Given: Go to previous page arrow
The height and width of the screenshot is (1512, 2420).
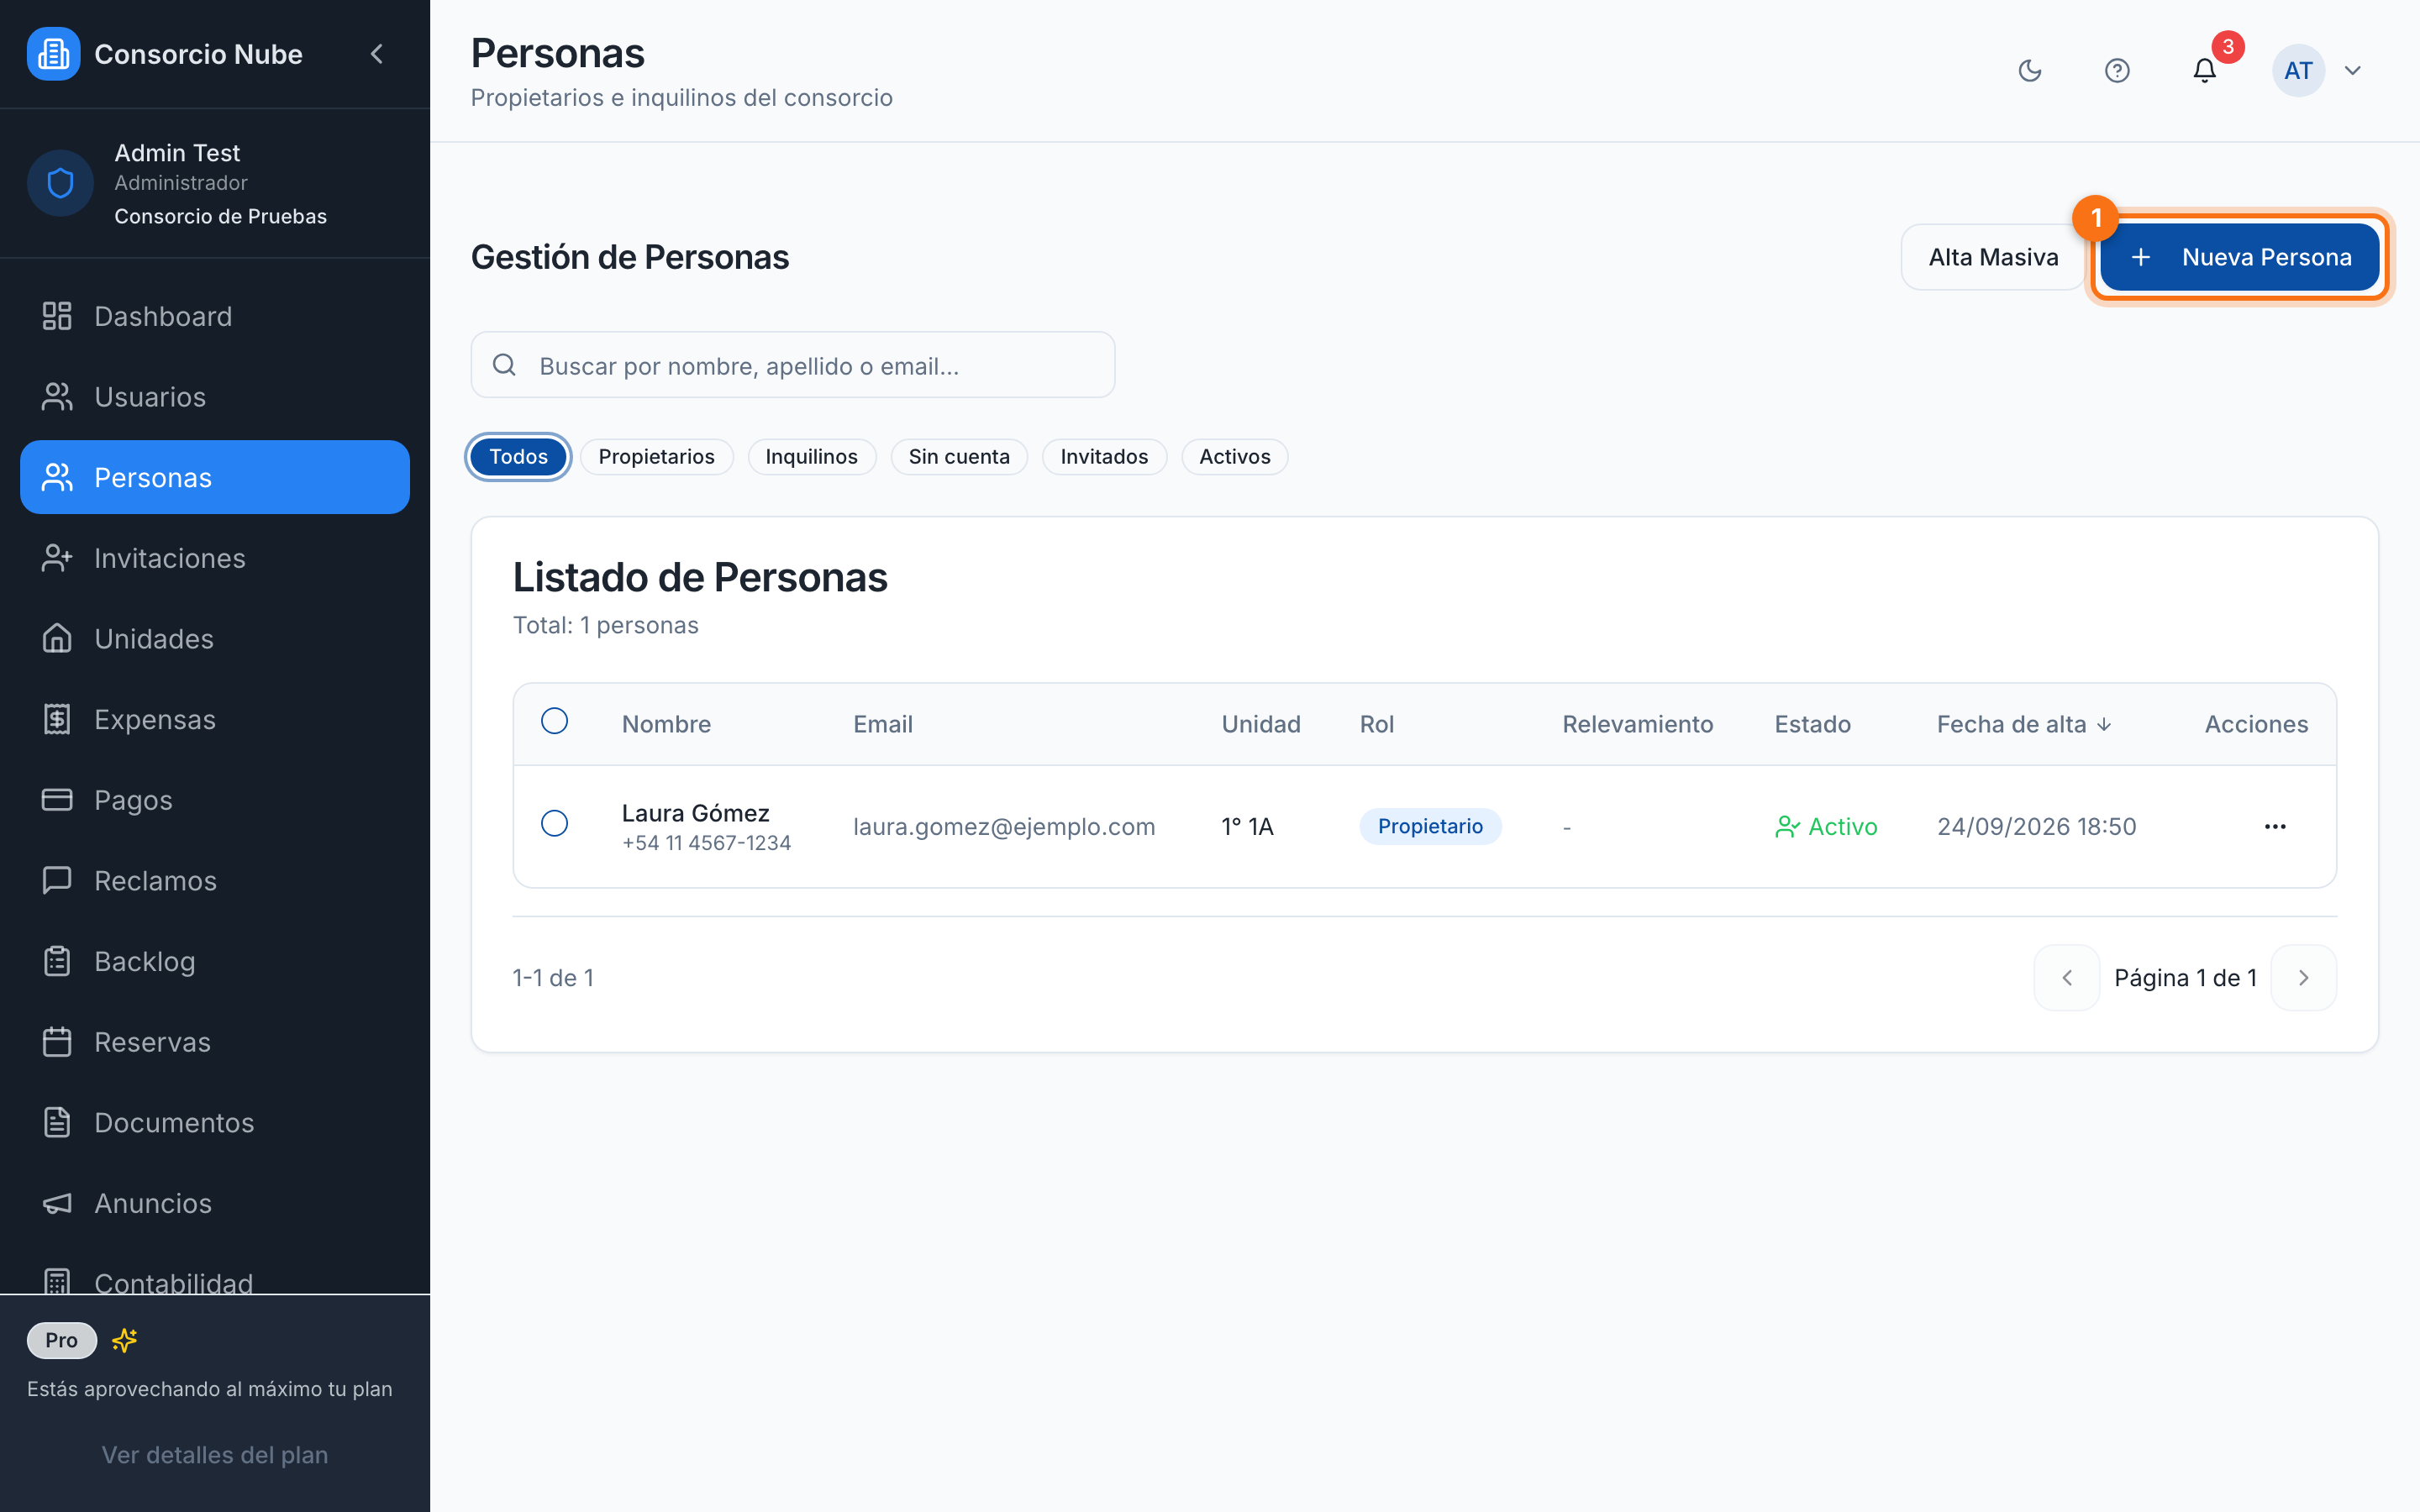Looking at the screenshot, I should click(x=2066, y=977).
